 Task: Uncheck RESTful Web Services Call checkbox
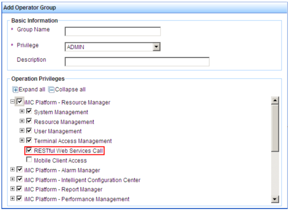tap(29, 150)
